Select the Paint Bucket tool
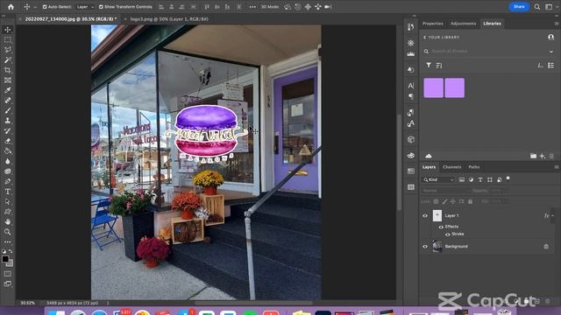The image size is (561, 315). 8,150
